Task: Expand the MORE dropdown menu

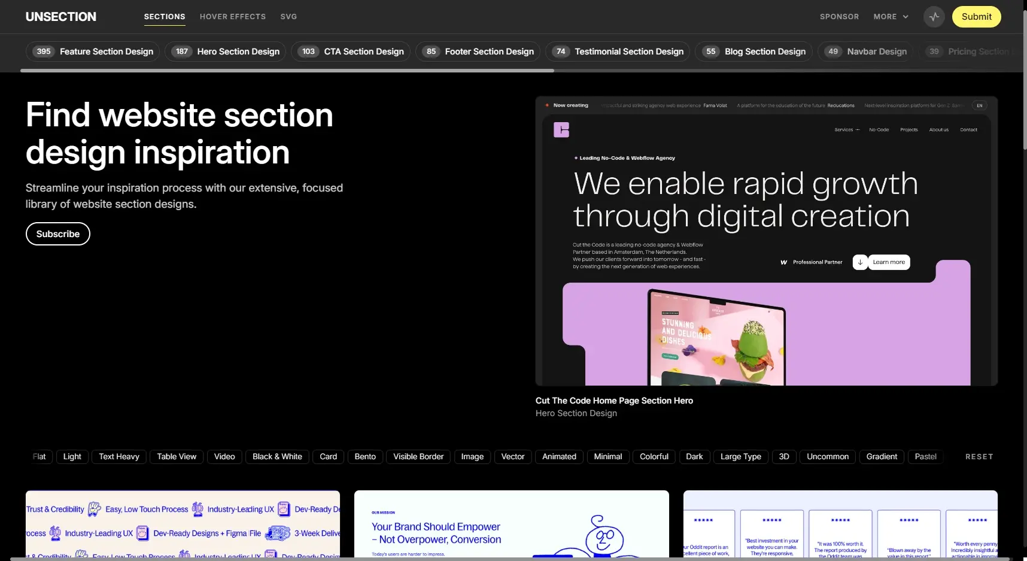Action: [x=891, y=17]
